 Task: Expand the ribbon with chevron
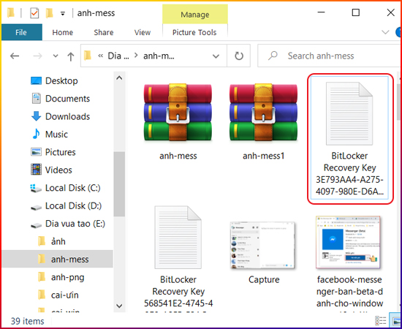pos(385,32)
